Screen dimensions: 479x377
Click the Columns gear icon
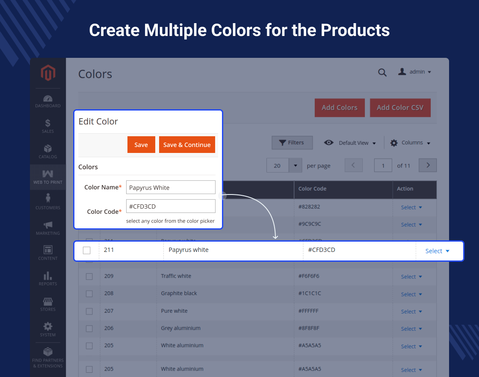[394, 143]
